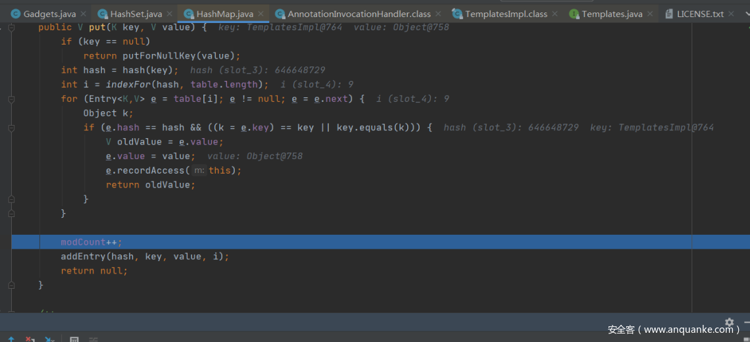This screenshot has width=750, height=342.
Task: Switch to the Gadgets.java tab
Action: [x=49, y=14]
